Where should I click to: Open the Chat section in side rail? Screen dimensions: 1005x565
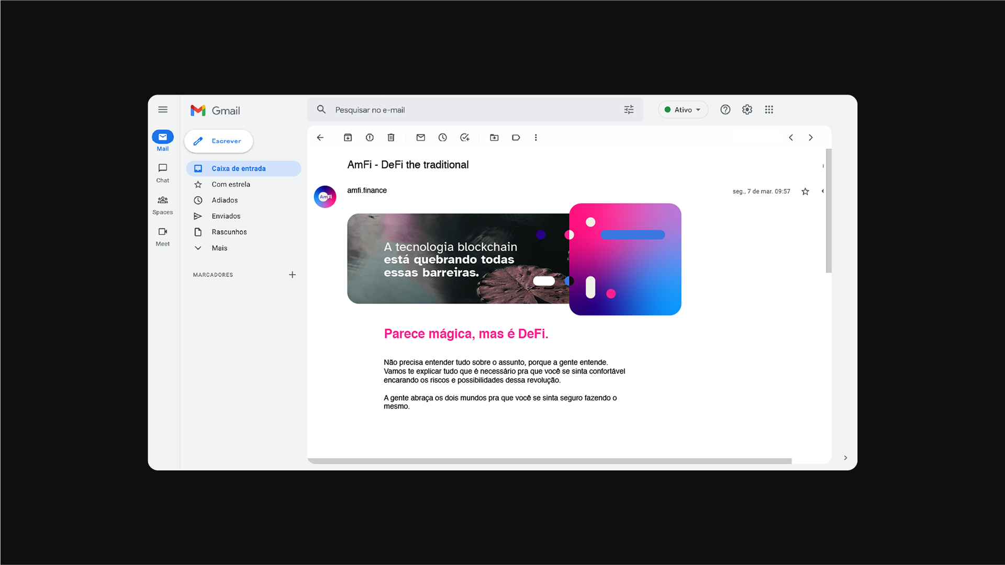pyautogui.click(x=163, y=173)
